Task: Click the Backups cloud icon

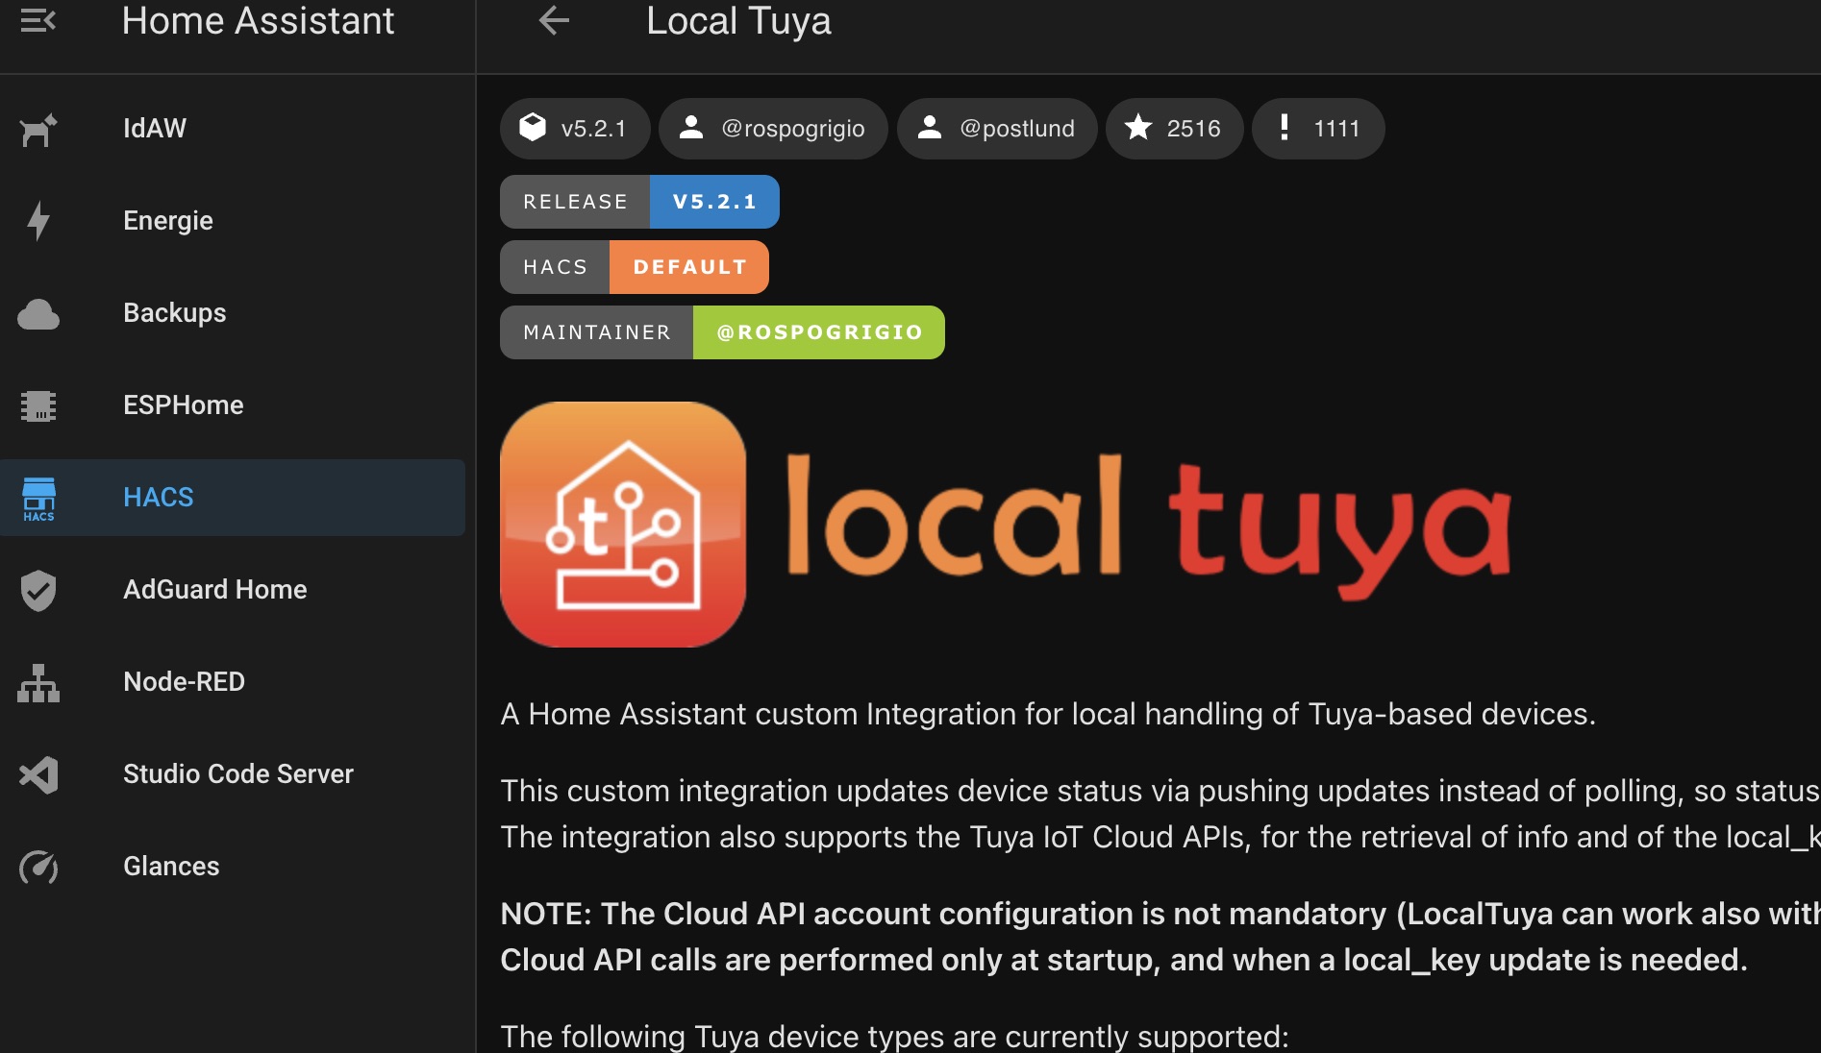Action: 38,314
